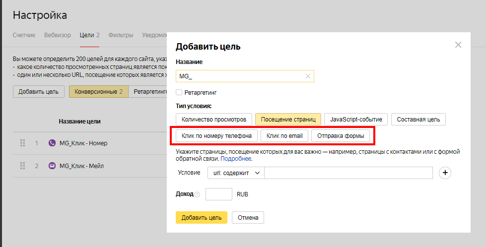The image size is (486, 247).
Task: Close the Добавить цель dialog with X
Action: point(458,45)
